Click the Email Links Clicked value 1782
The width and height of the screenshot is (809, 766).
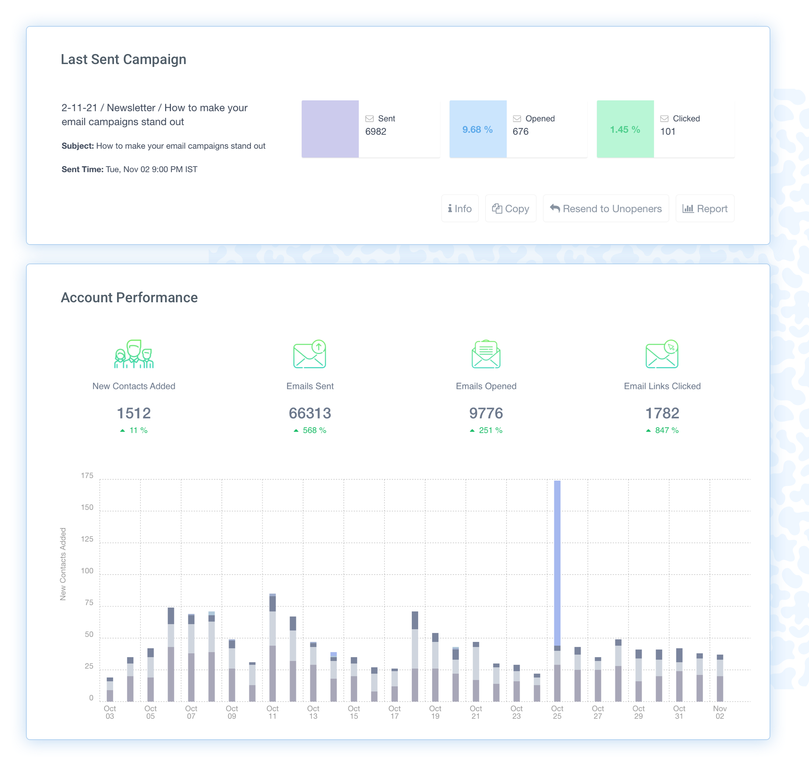click(662, 413)
